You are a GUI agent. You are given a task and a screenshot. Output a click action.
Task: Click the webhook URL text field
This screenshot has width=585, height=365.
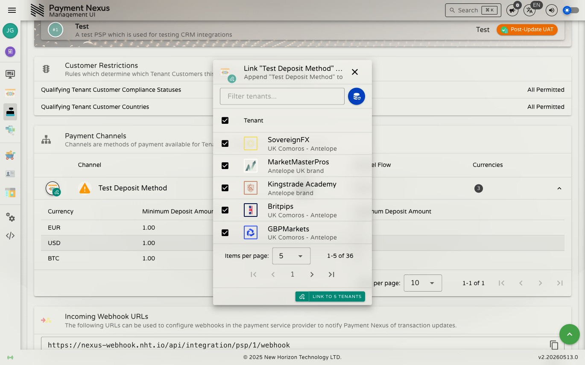(295, 345)
